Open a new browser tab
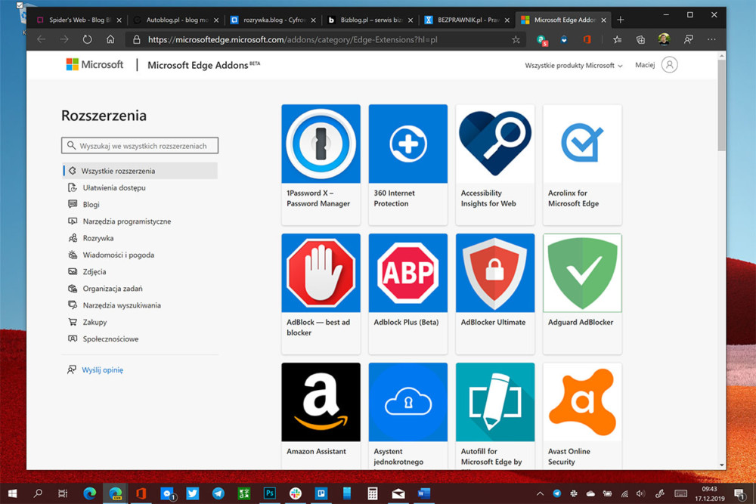Image resolution: width=756 pixels, height=504 pixels. [621, 20]
